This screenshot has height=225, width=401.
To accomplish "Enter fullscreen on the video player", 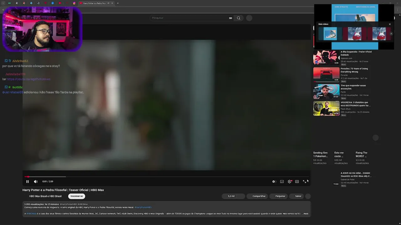I will click(305, 182).
